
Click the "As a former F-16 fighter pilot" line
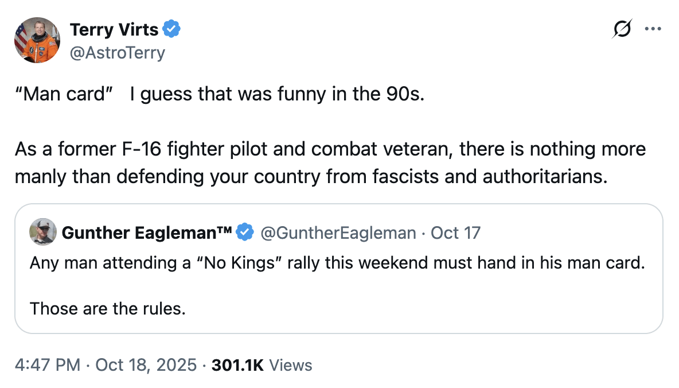pyautogui.click(x=330, y=149)
